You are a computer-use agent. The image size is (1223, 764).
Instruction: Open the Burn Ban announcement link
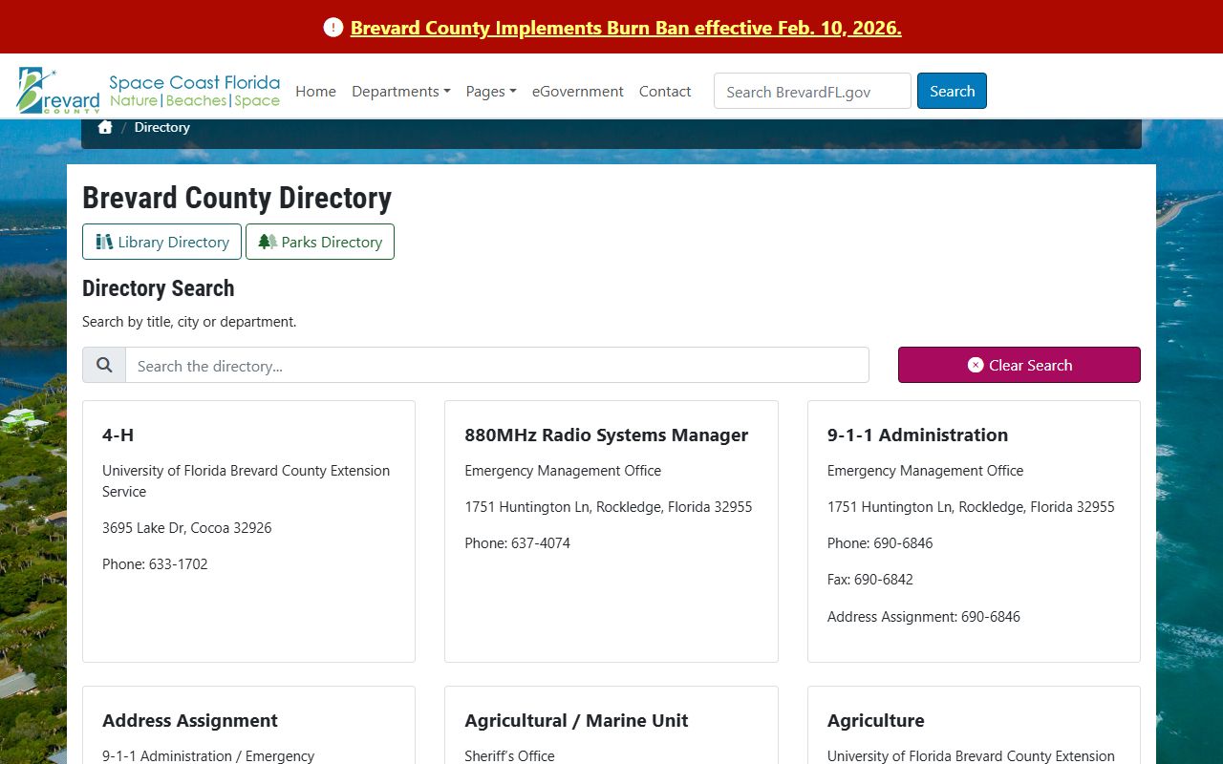[x=626, y=28]
